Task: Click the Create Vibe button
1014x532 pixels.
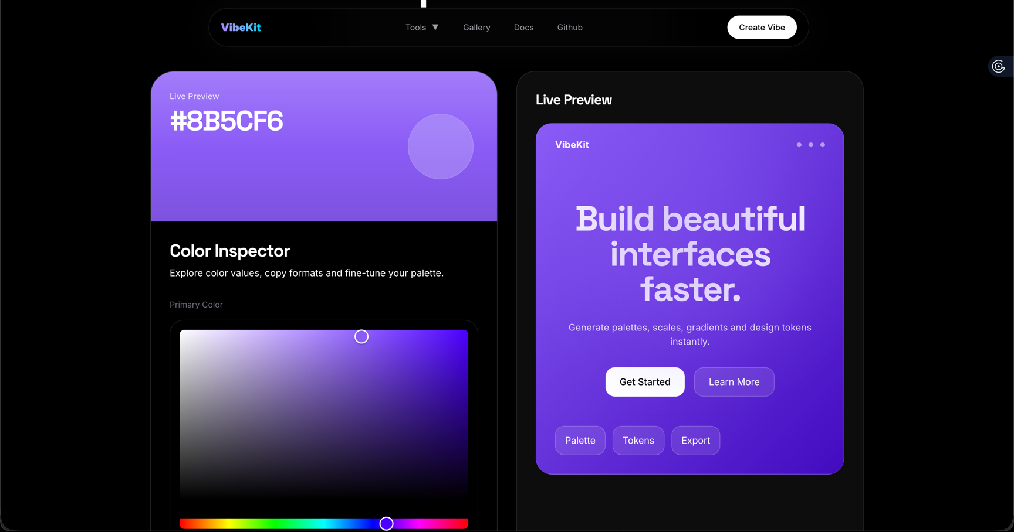Action: pyautogui.click(x=762, y=28)
